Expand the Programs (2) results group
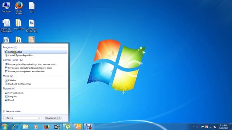232x130 pixels. (x=10, y=47)
